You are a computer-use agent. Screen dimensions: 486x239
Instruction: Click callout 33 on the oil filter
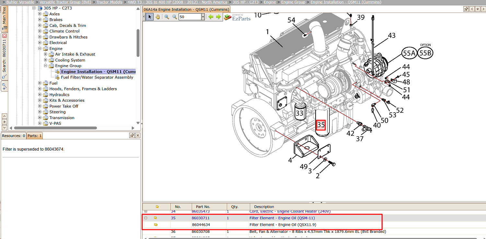coord(299,113)
